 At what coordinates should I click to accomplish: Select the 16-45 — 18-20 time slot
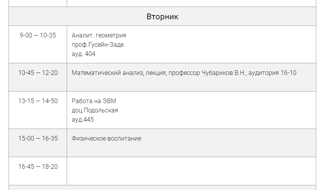tap(38, 167)
